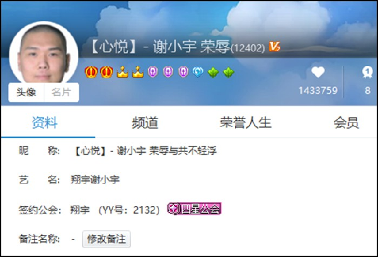
Task: Click the middle purple shield badge
Action: [168, 72]
